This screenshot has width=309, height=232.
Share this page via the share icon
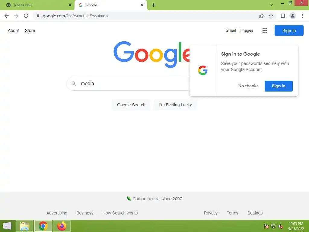[x=261, y=16]
